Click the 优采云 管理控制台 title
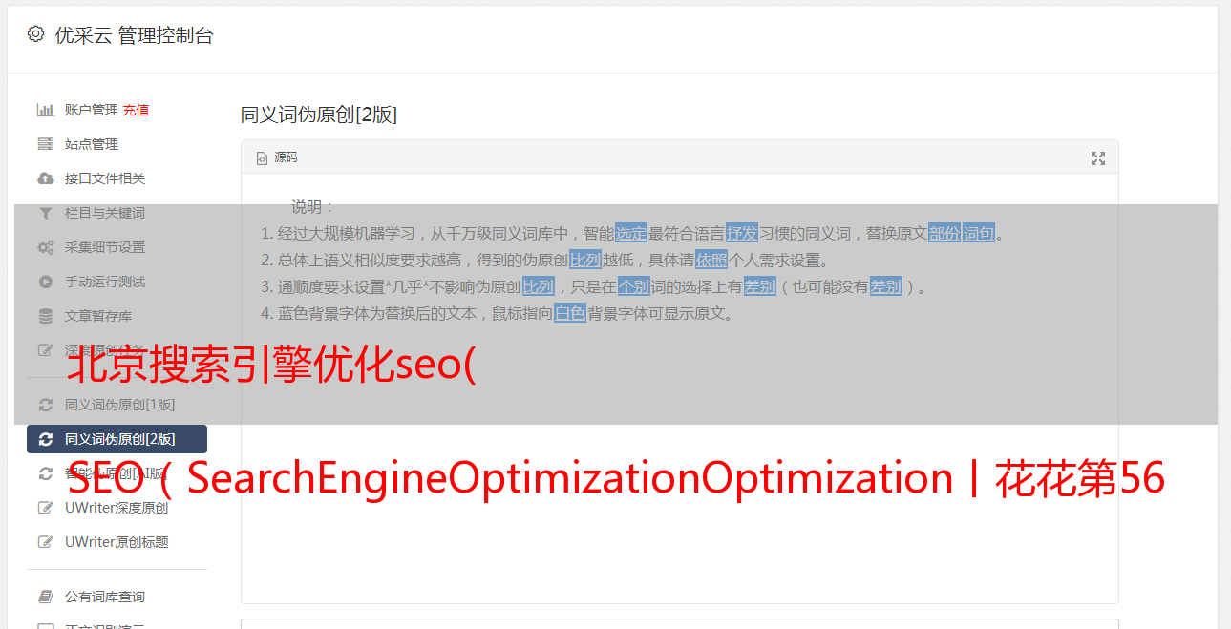This screenshot has width=1231, height=629. [x=134, y=35]
